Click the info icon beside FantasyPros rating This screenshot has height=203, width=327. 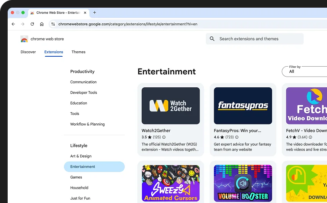tap(237, 137)
